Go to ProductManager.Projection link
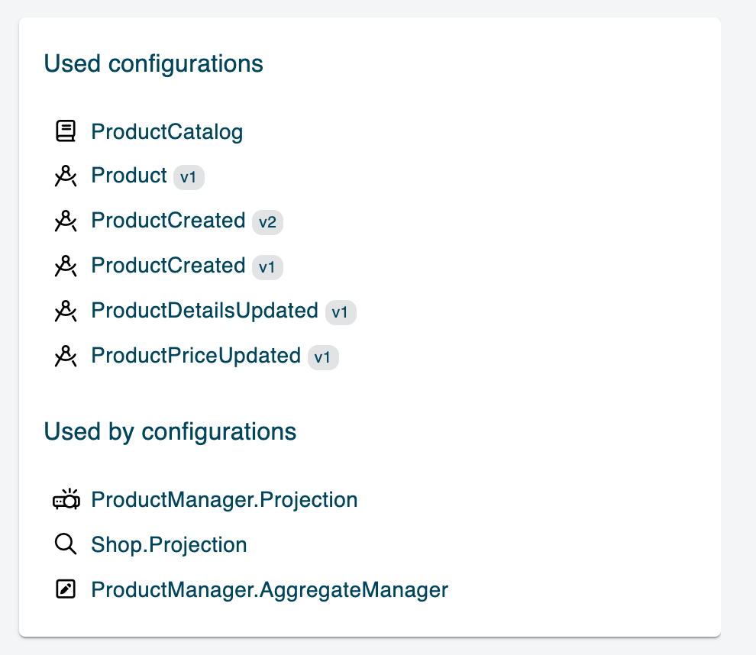Viewport: 756px width, 655px height. tap(224, 500)
